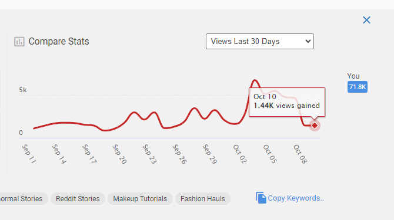Image resolution: width=394 pixels, height=220 pixels.
Task: Click the Oct 02 axis label
Action: pyautogui.click(x=240, y=154)
